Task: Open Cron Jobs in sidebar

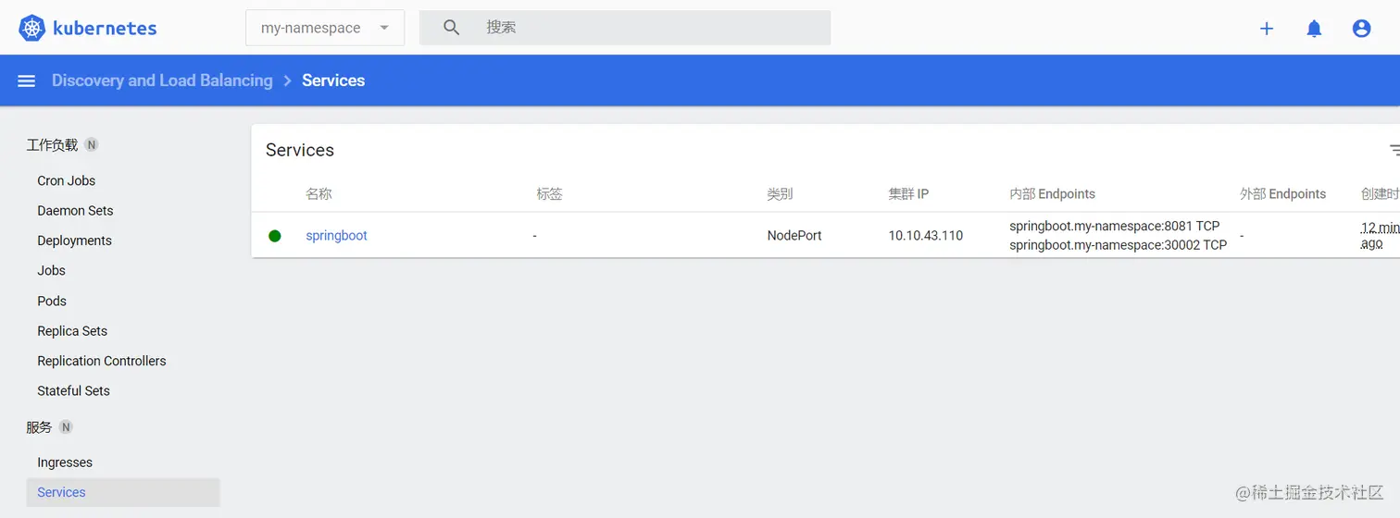Action: point(67,180)
